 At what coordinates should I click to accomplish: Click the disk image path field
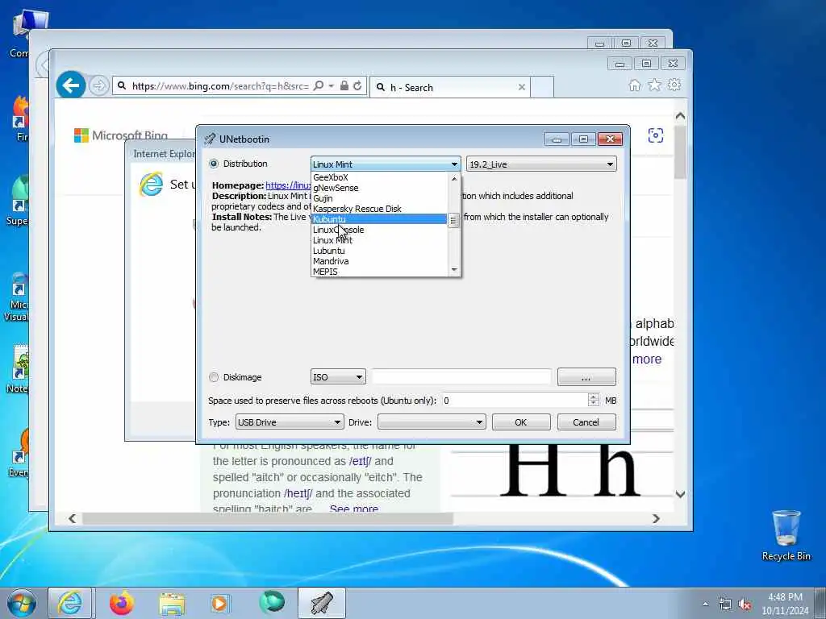(x=461, y=377)
